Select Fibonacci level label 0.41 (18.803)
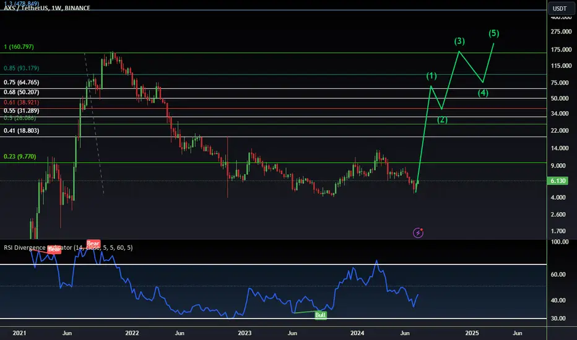Viewport: 577px width, 340px height. 21,130
